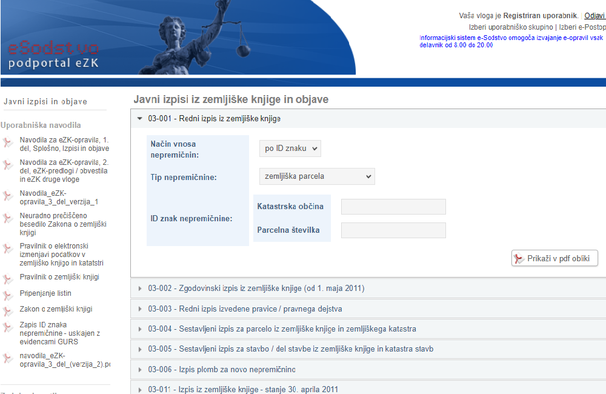
Task: Focus the Parcelna številka text field
Action: click(393, 230)
